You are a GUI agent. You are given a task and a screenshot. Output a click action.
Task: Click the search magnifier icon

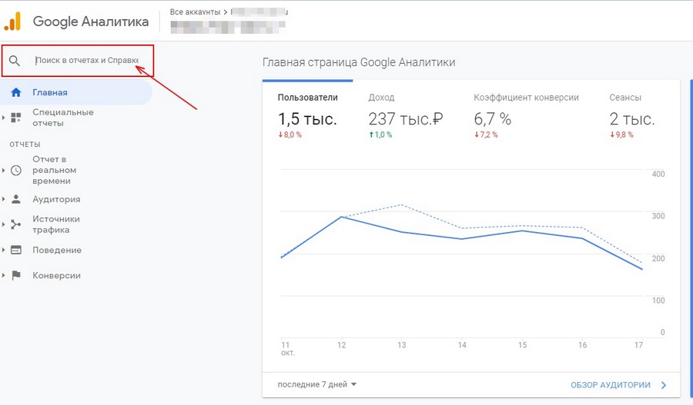pyautogui.click(x=15, y=61)
